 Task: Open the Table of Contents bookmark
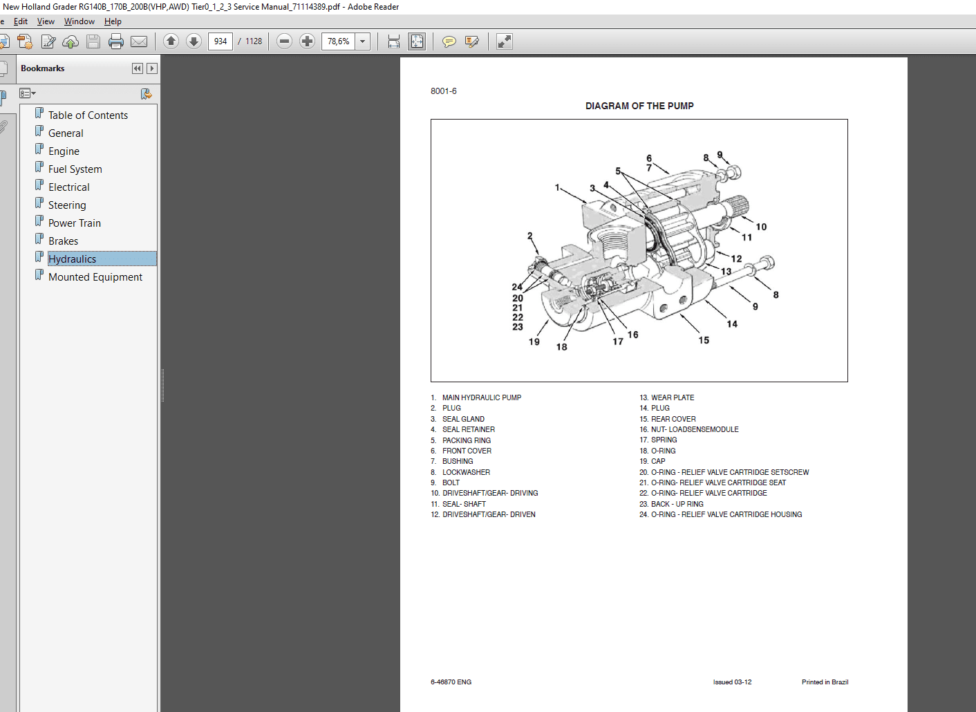point(88,115)
